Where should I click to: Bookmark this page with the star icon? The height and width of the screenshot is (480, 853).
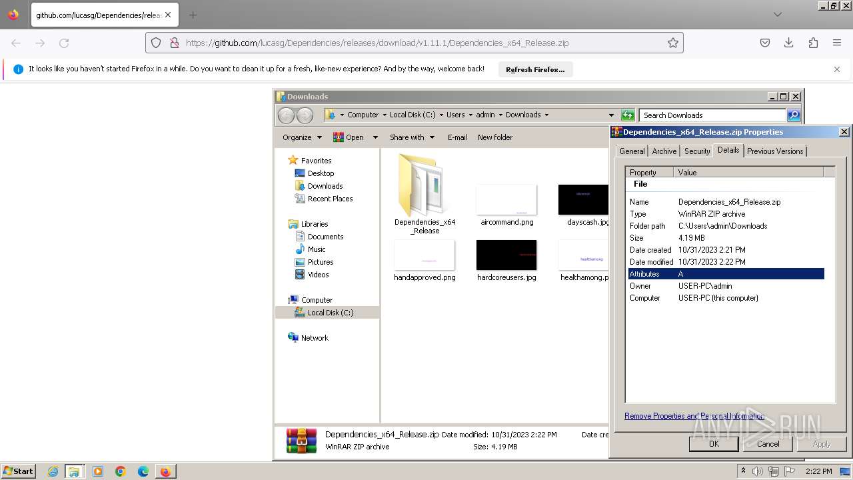(x=673, y=43)
